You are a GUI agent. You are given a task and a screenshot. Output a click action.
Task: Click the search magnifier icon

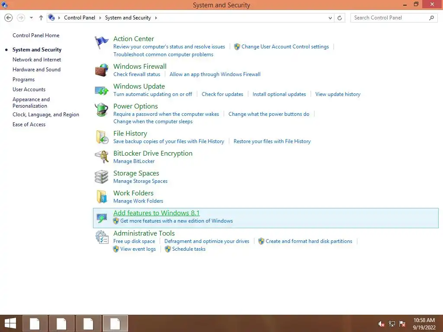[x=431, y=18]
